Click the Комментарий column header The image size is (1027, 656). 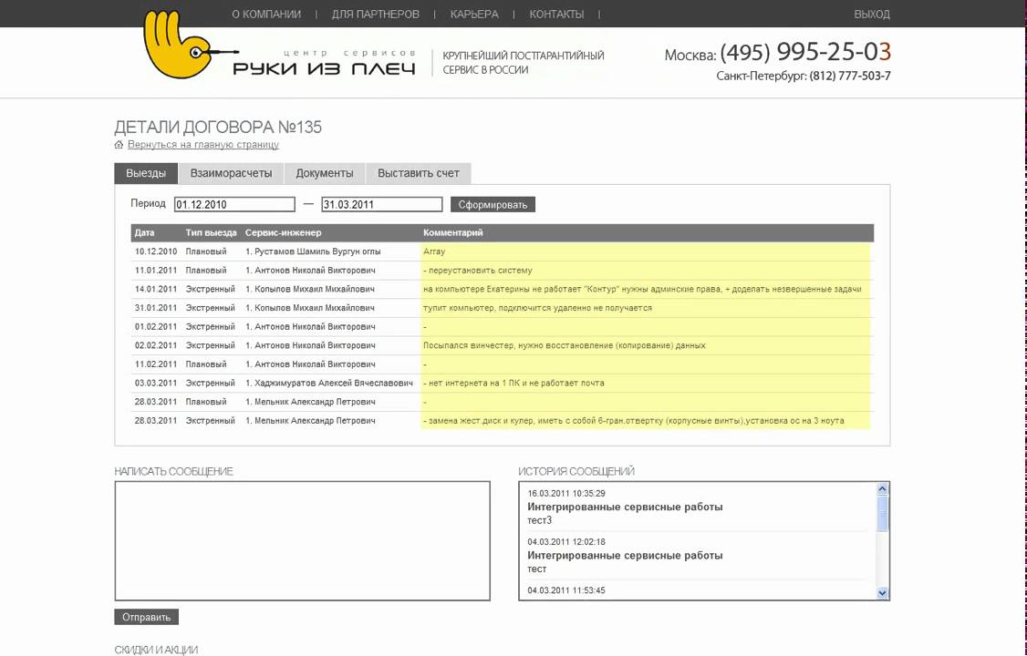452,232
